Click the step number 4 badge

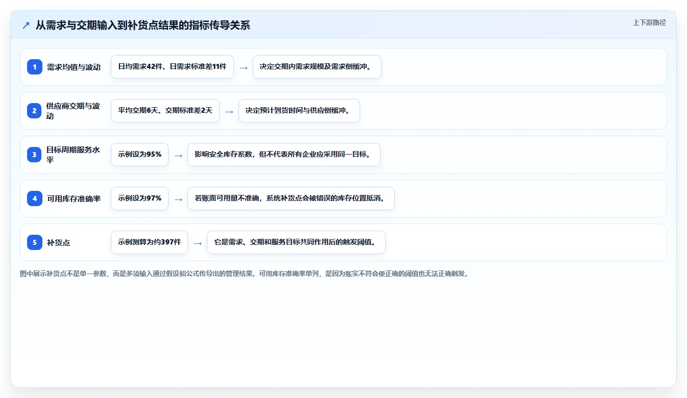click(x=35, y=198)
